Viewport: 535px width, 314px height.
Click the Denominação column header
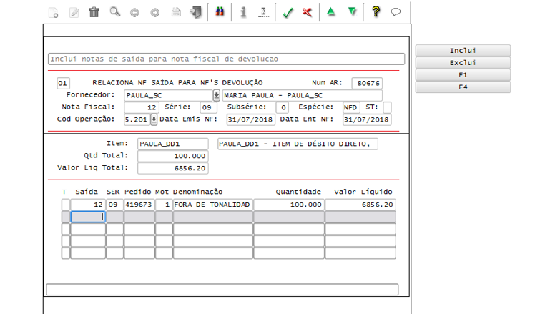point(197,192)
